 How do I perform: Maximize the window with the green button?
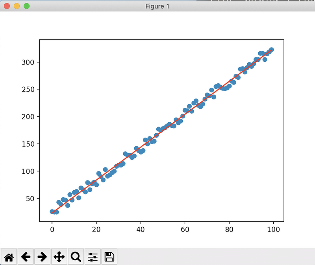(26, 6)
